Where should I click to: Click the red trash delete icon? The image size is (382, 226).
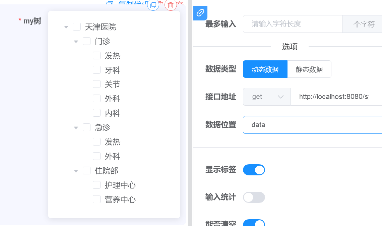point(171,5)
